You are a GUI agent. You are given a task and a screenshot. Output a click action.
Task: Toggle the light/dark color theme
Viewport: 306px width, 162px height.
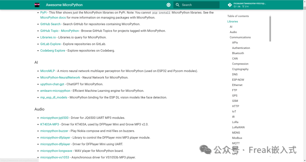coord(169,5)
